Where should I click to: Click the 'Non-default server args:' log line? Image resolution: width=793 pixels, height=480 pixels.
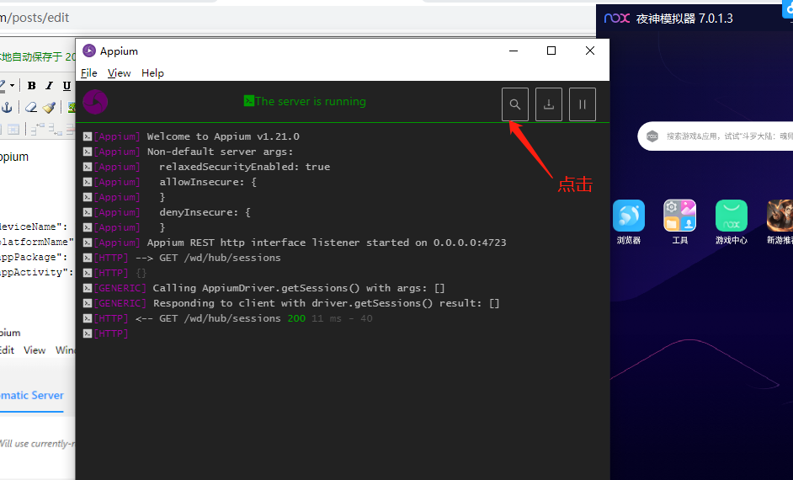coord(220,152)
